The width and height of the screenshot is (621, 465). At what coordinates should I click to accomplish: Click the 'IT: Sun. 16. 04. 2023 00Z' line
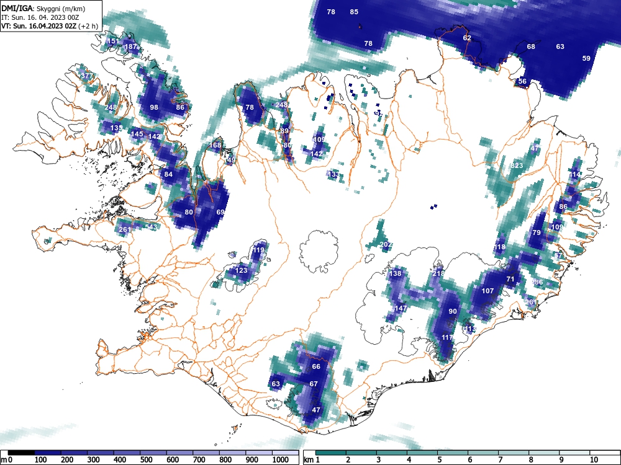pyautogui.click(x=40, y=17)
